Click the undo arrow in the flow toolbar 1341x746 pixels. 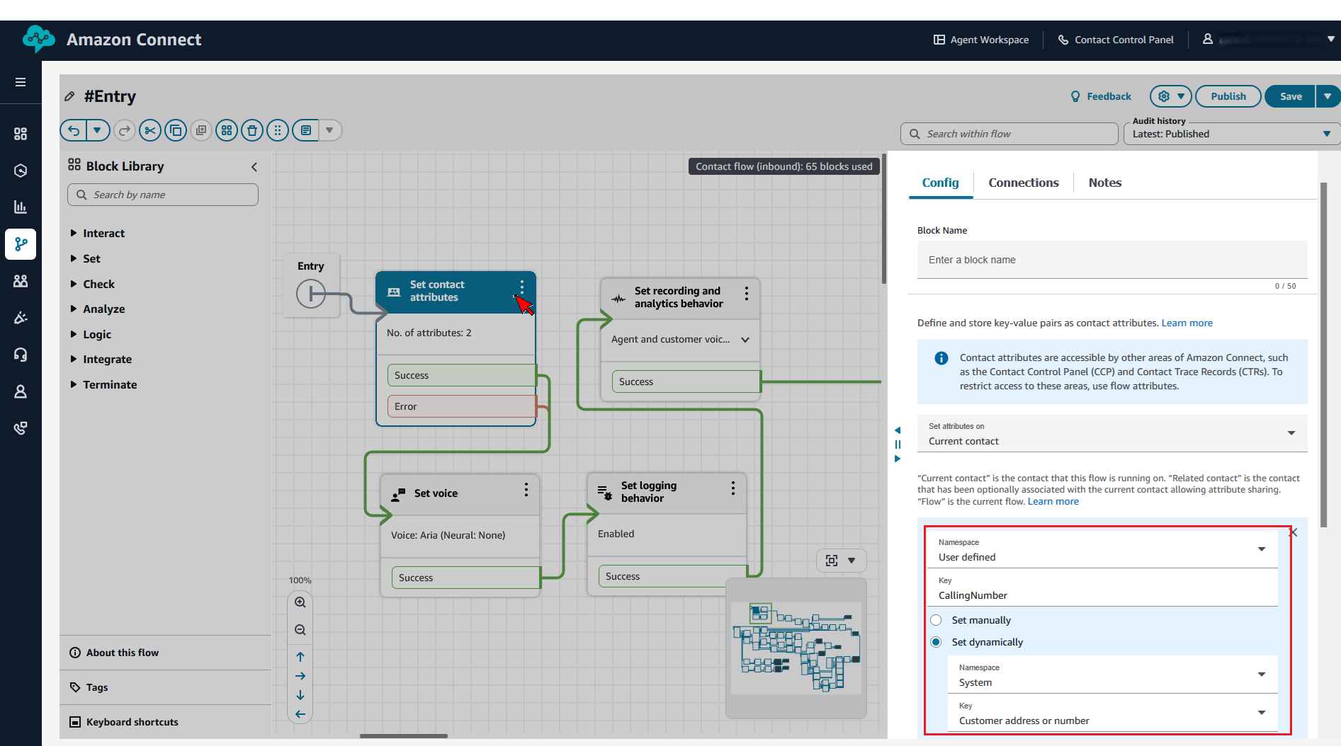pyautogui.click(x=74, y=130)
